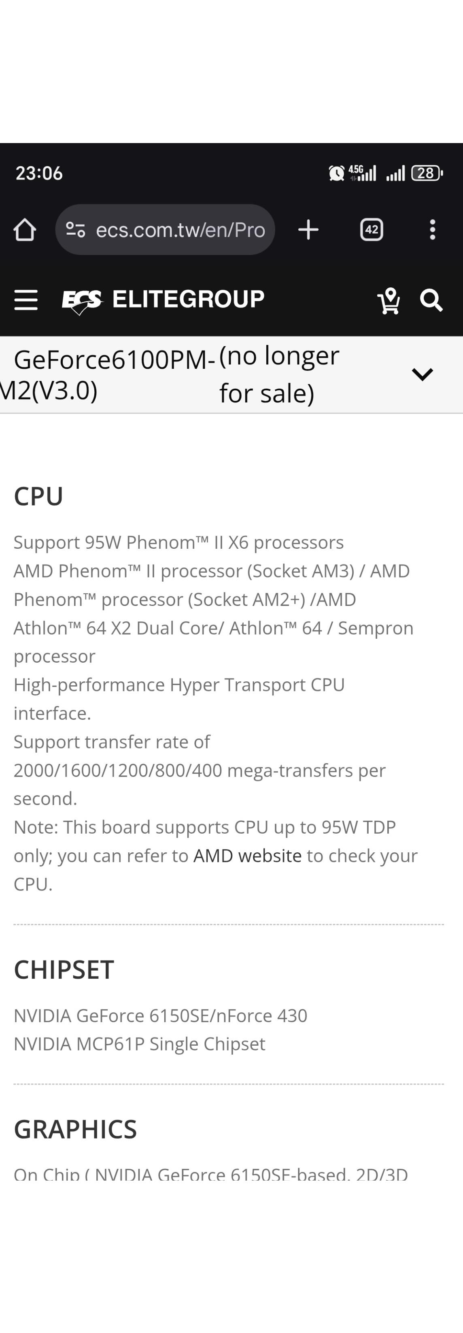The width and height of the screenshot is (463, 1333).
Task: Click the ECS Elitegroup logo
Action: pyautogui.click(x=163, y=300)
